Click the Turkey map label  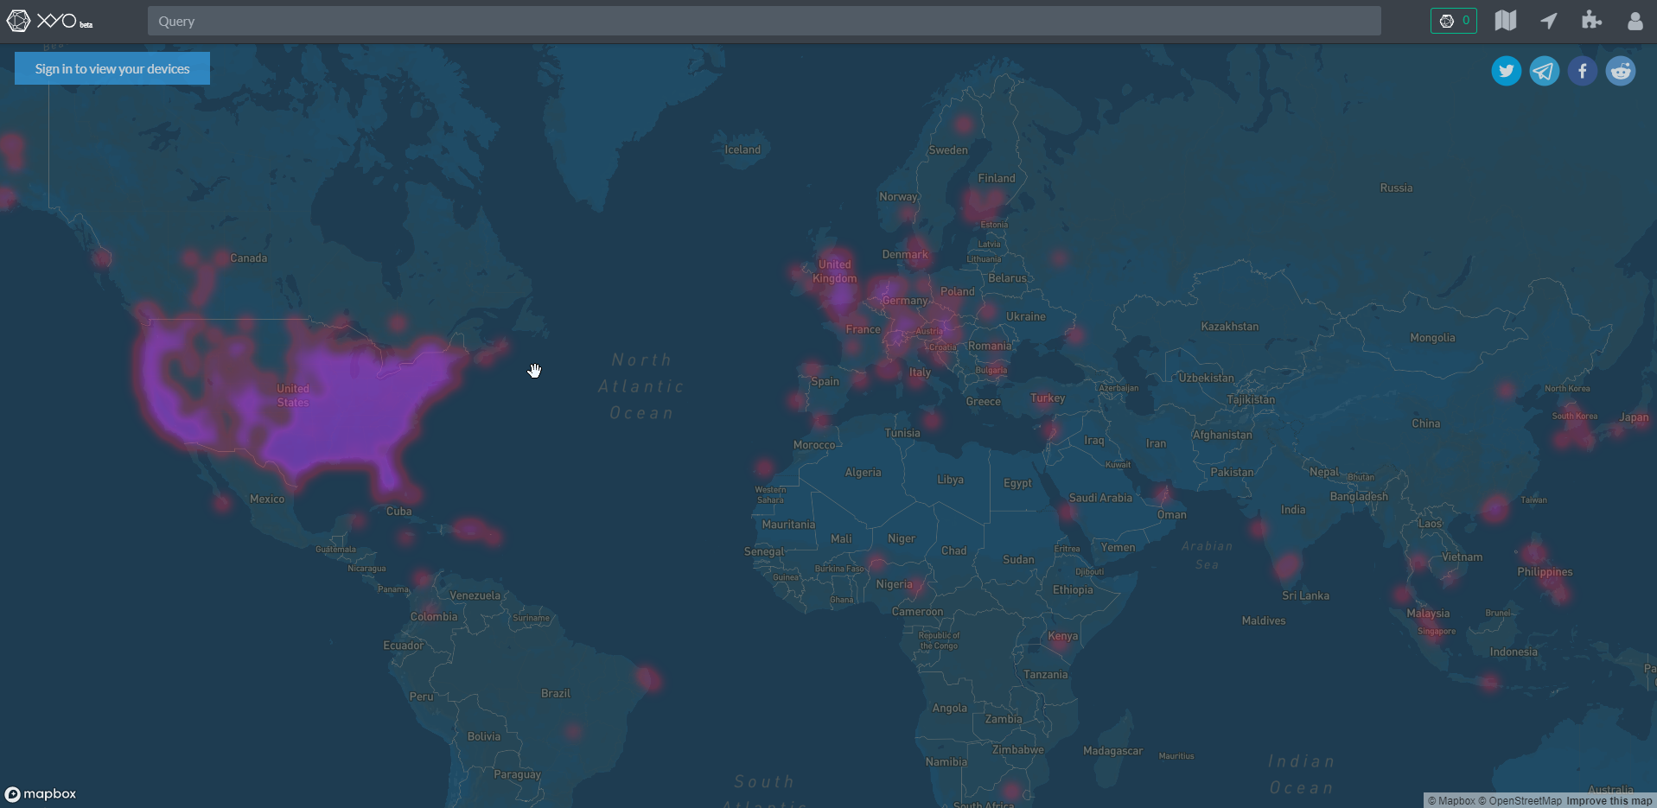(x=1048, y=398)
